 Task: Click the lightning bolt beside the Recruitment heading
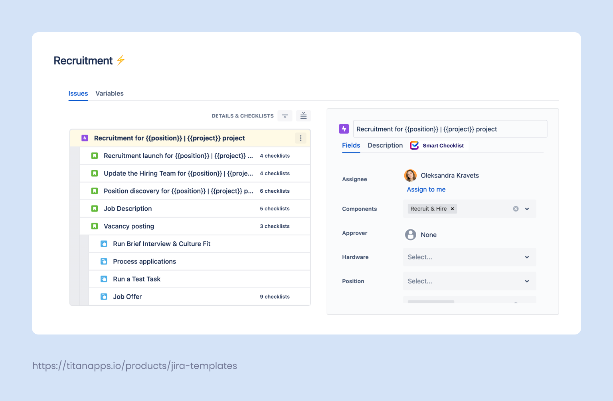pyautogui.click(x=121, y=60)
